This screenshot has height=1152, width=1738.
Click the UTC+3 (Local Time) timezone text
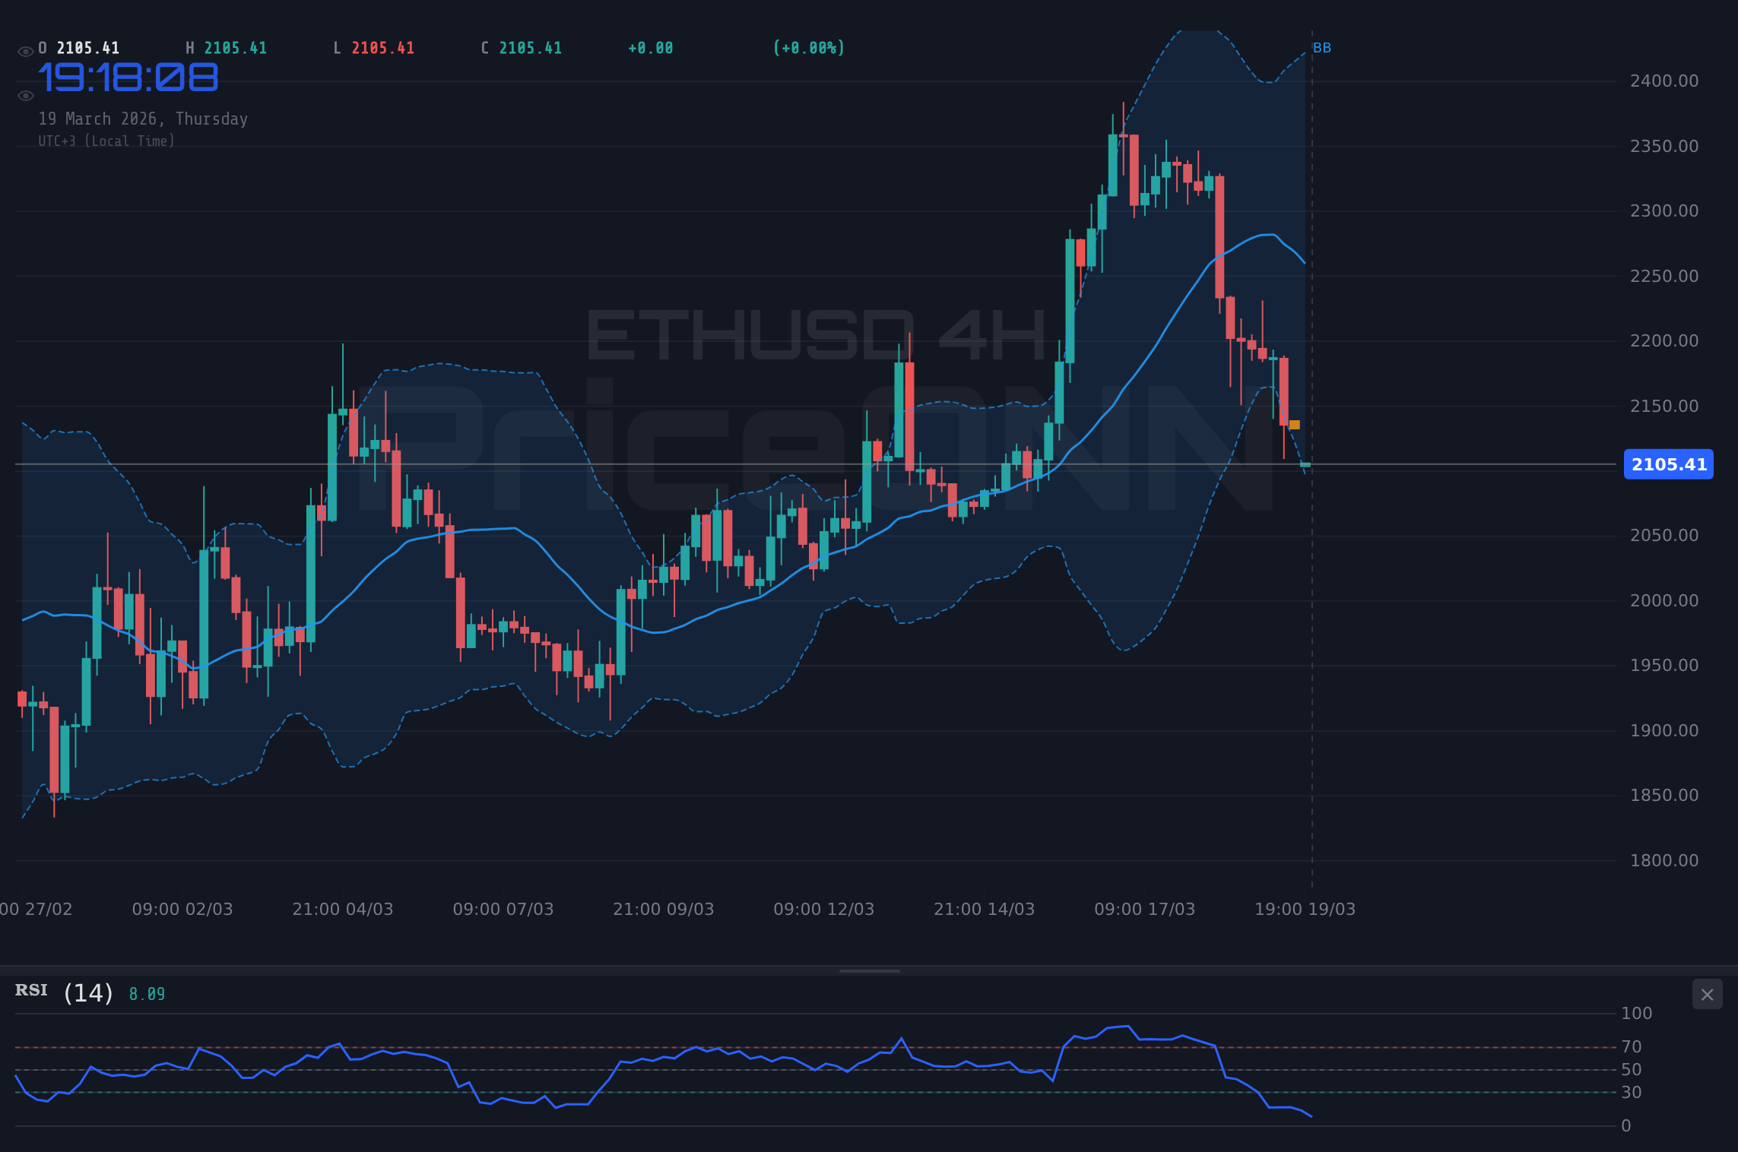pyautogui.click(x=106, y=141)
